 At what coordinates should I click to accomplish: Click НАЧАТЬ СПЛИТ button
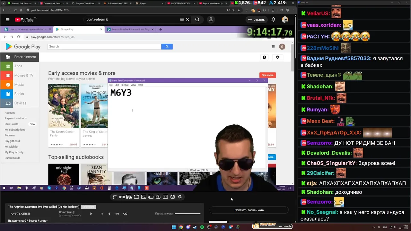point(20,214)
